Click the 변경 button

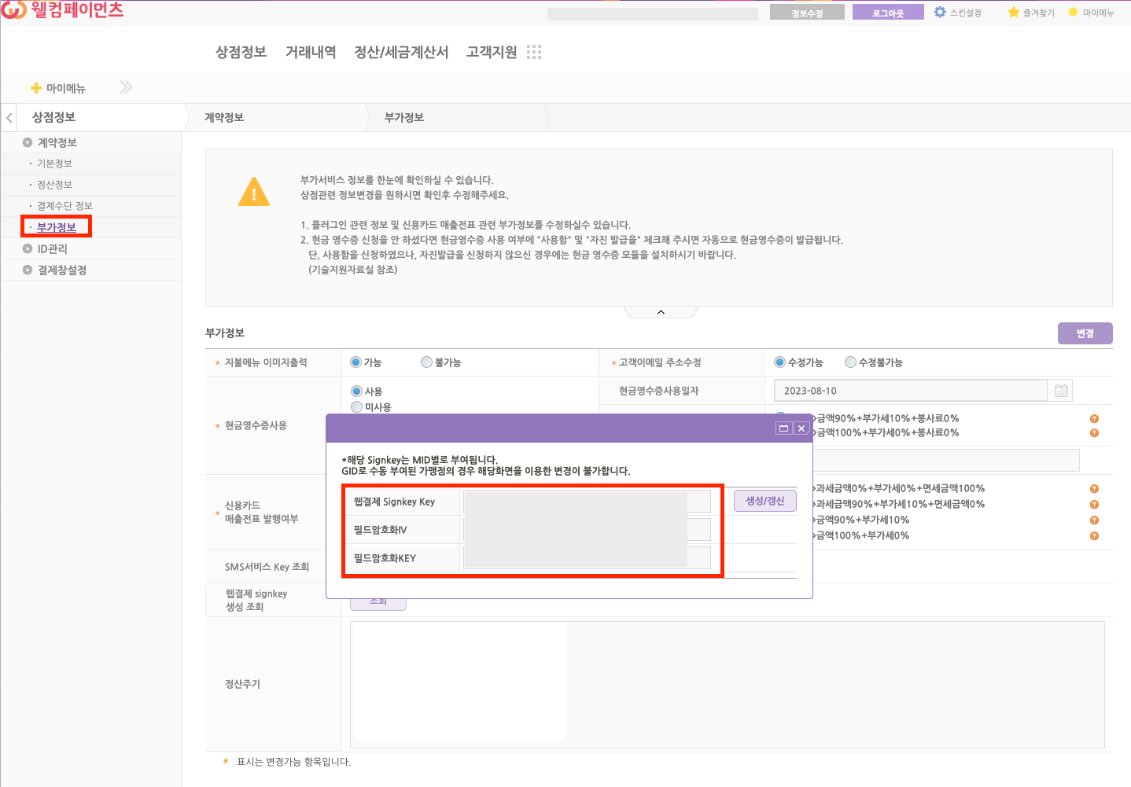coord(1085,333)
